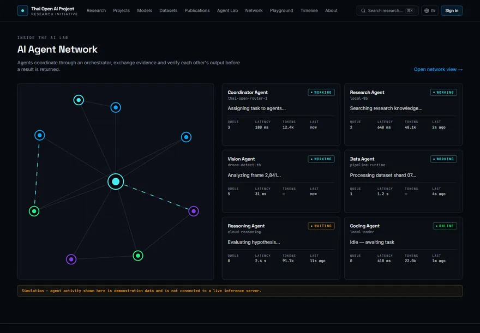Click "Assigning task to agents..." status text
Image resolution: width=480 pixels, height=333 pixels.
[256, 108]
